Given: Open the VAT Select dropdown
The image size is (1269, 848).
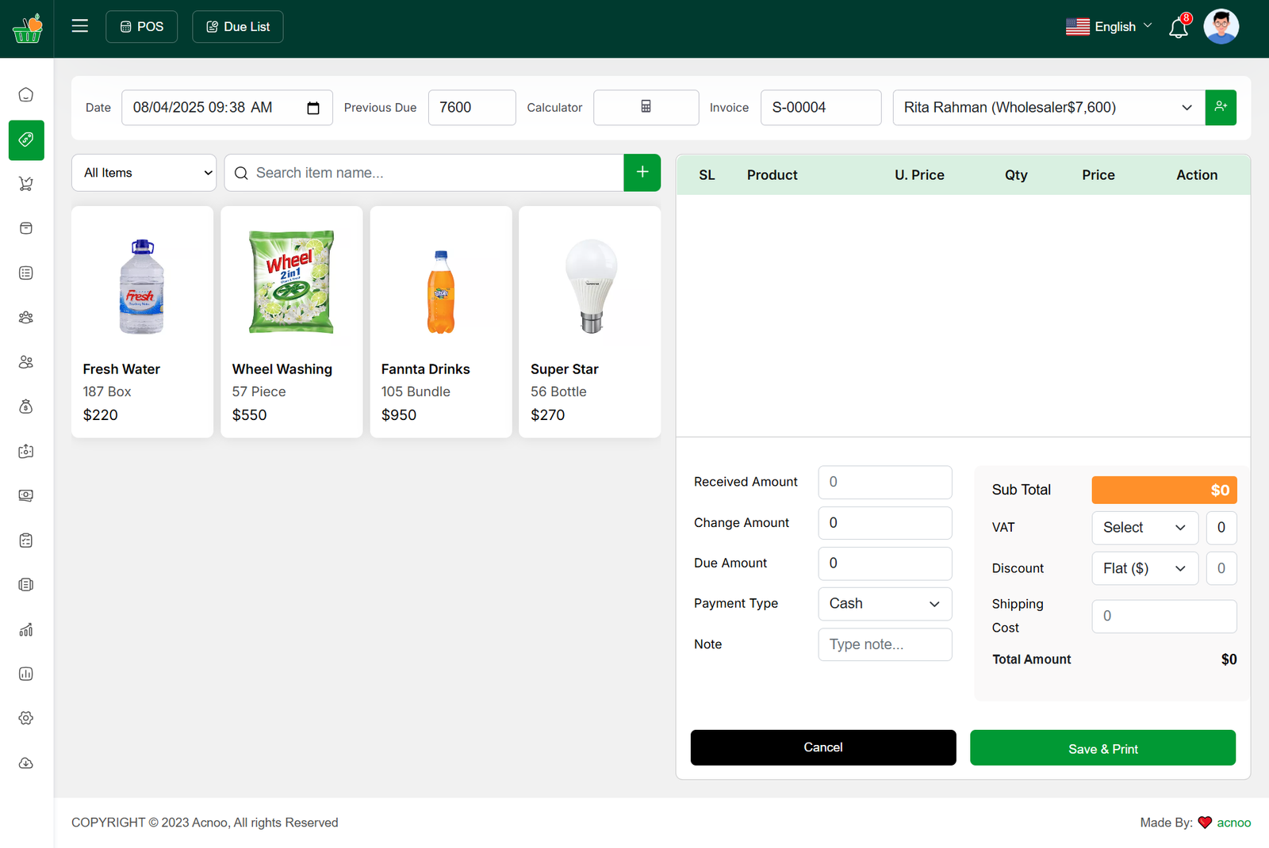Looking at the screenshot, I should coord(1144,528).
